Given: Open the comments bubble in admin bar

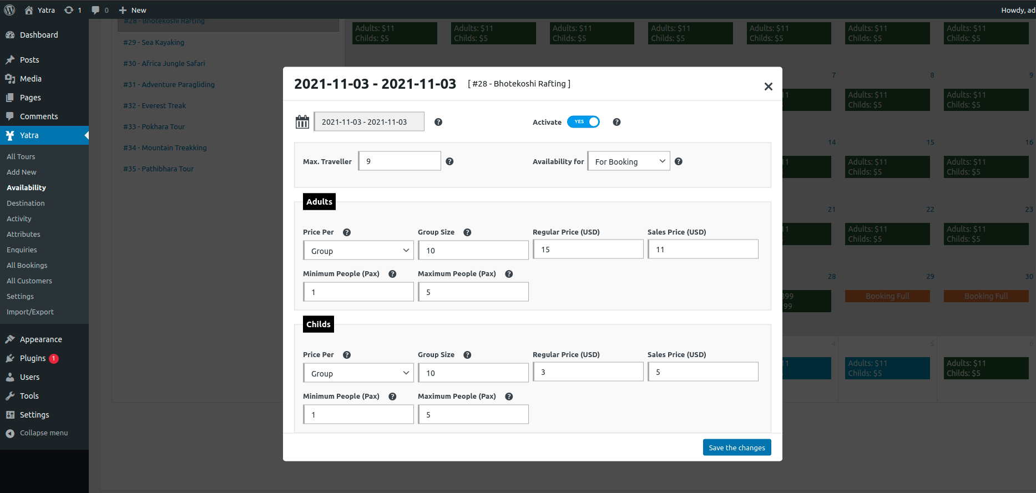Looking at the screenshot, I should (x=100, y=10).
